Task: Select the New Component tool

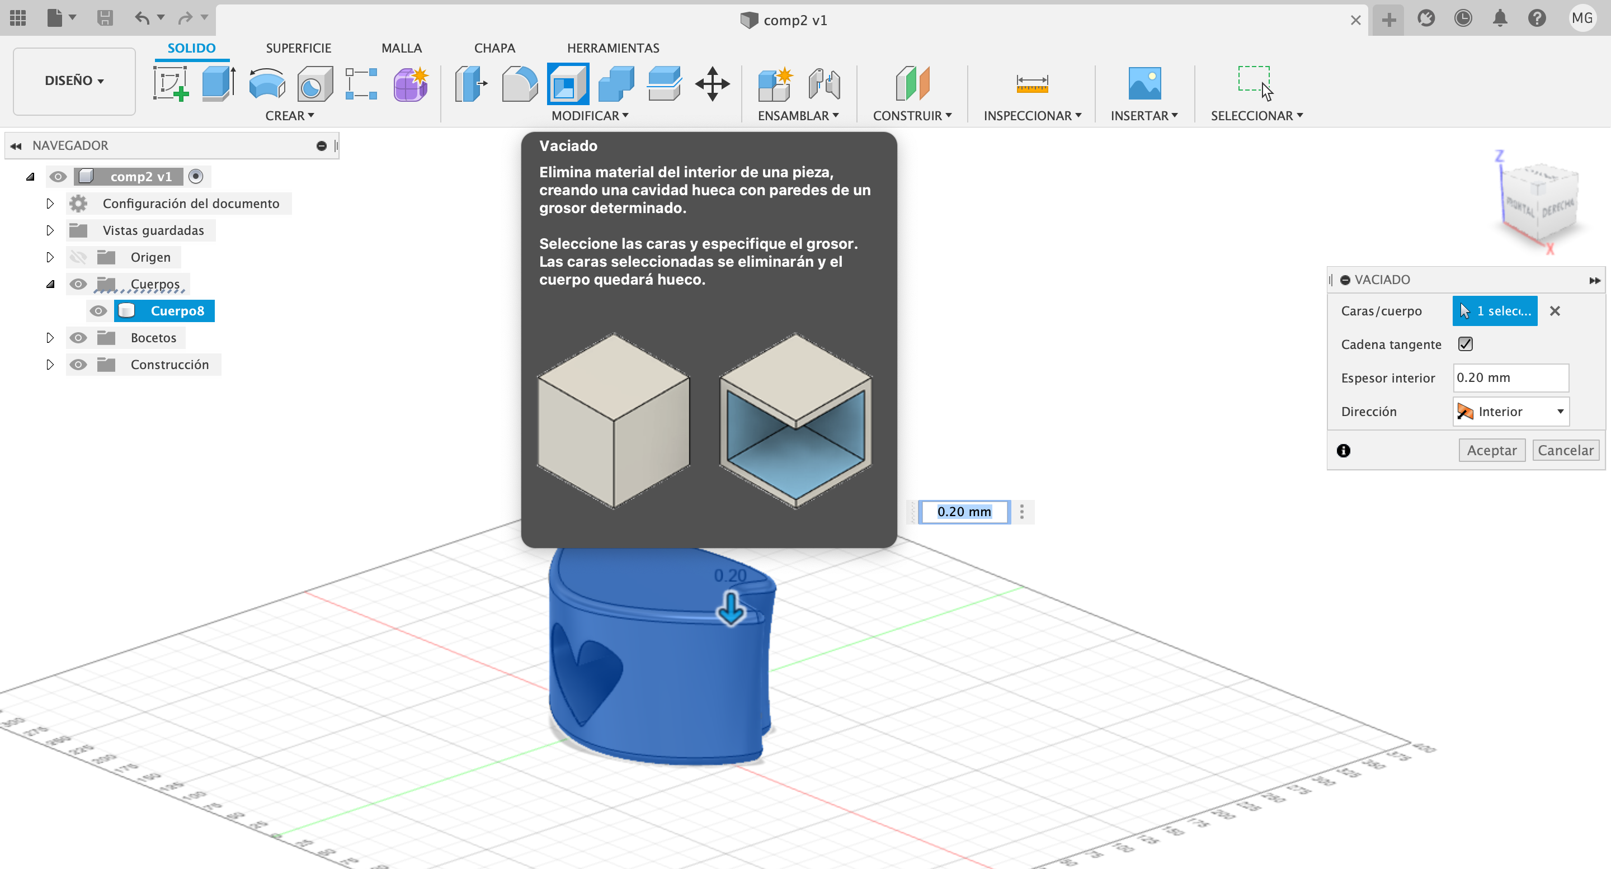Action: [775, 83]
